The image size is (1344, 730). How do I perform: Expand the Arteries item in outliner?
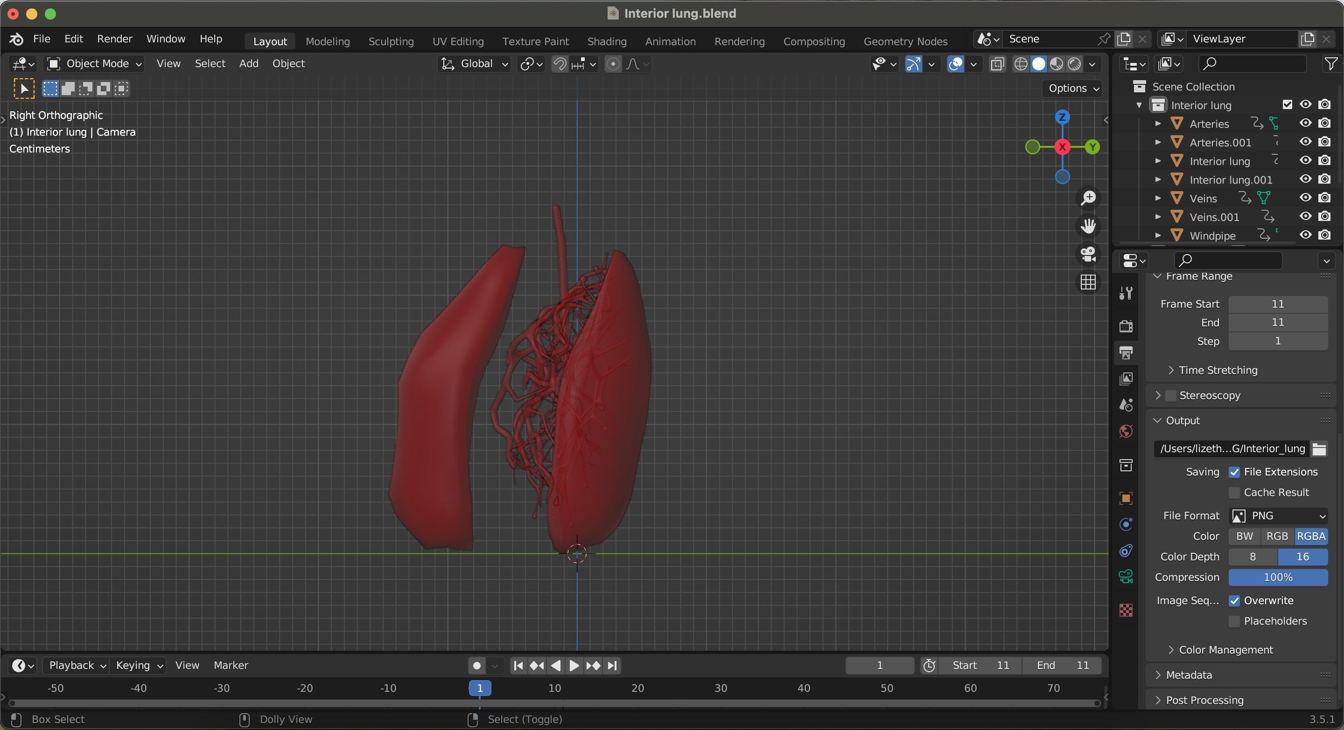tap(1158, 124)
